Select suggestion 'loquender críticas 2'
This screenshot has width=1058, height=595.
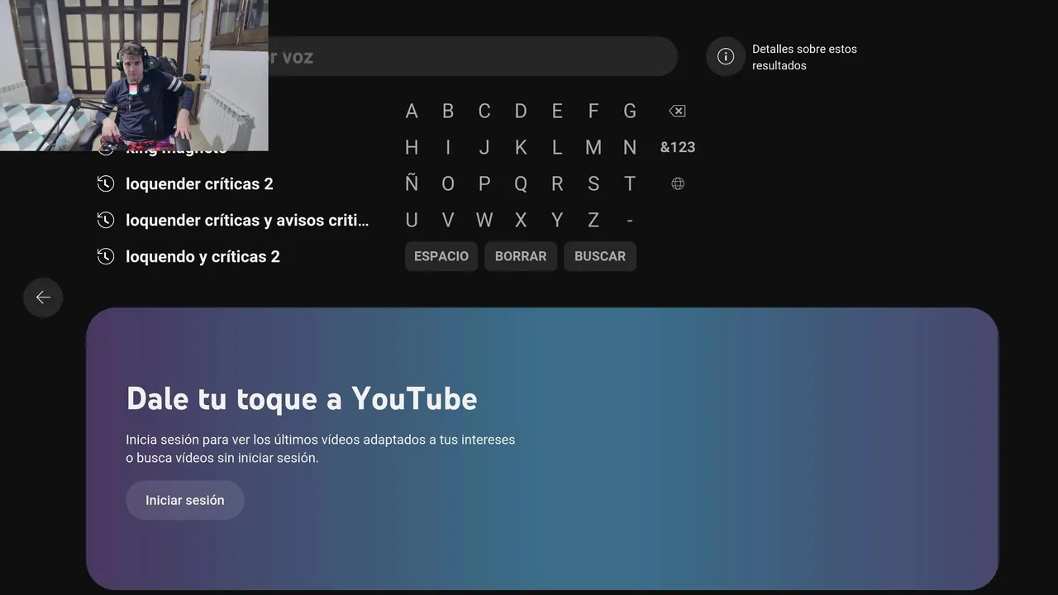pos(199,183)
